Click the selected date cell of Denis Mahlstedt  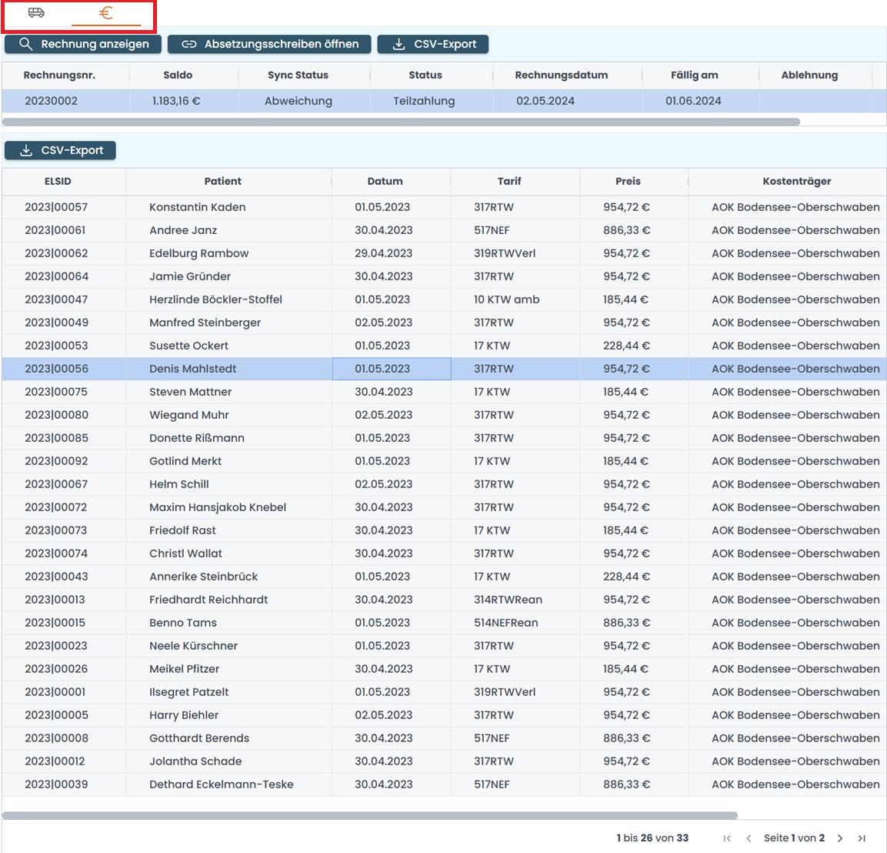pos(391,368)
